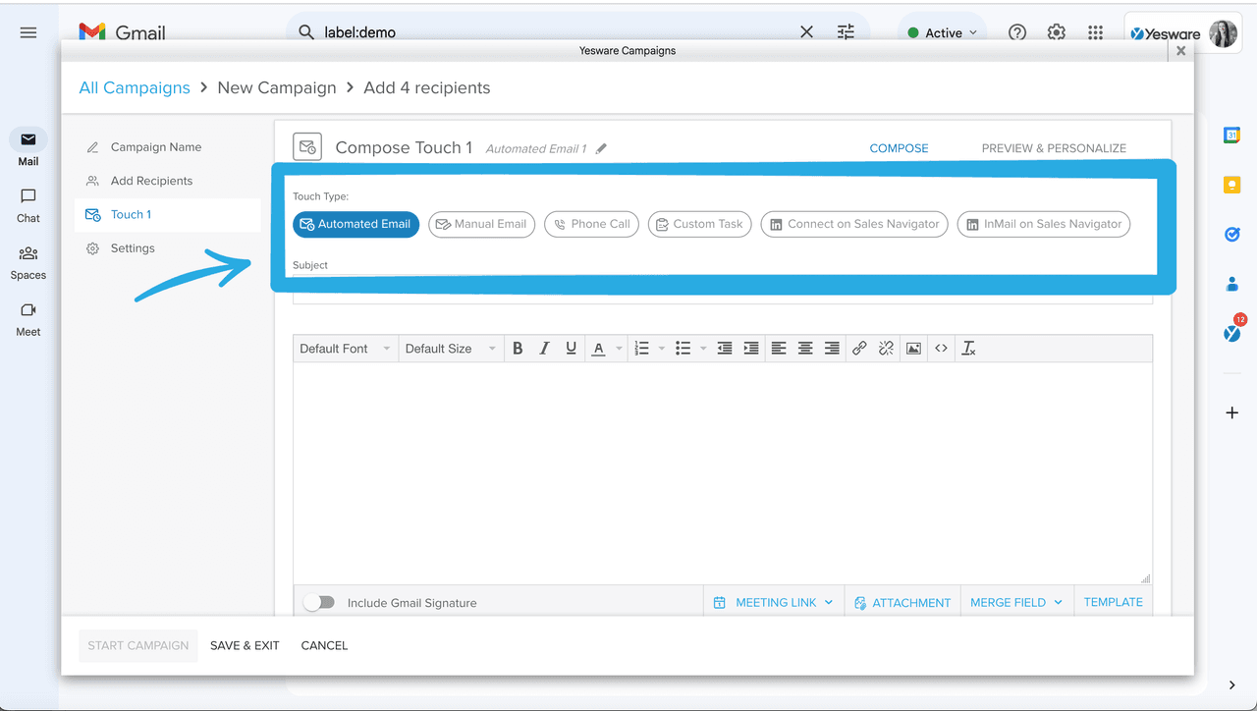Clear the Gmail search with the X icon
The height and width of the screenshot is (711, 1257).
806,32
